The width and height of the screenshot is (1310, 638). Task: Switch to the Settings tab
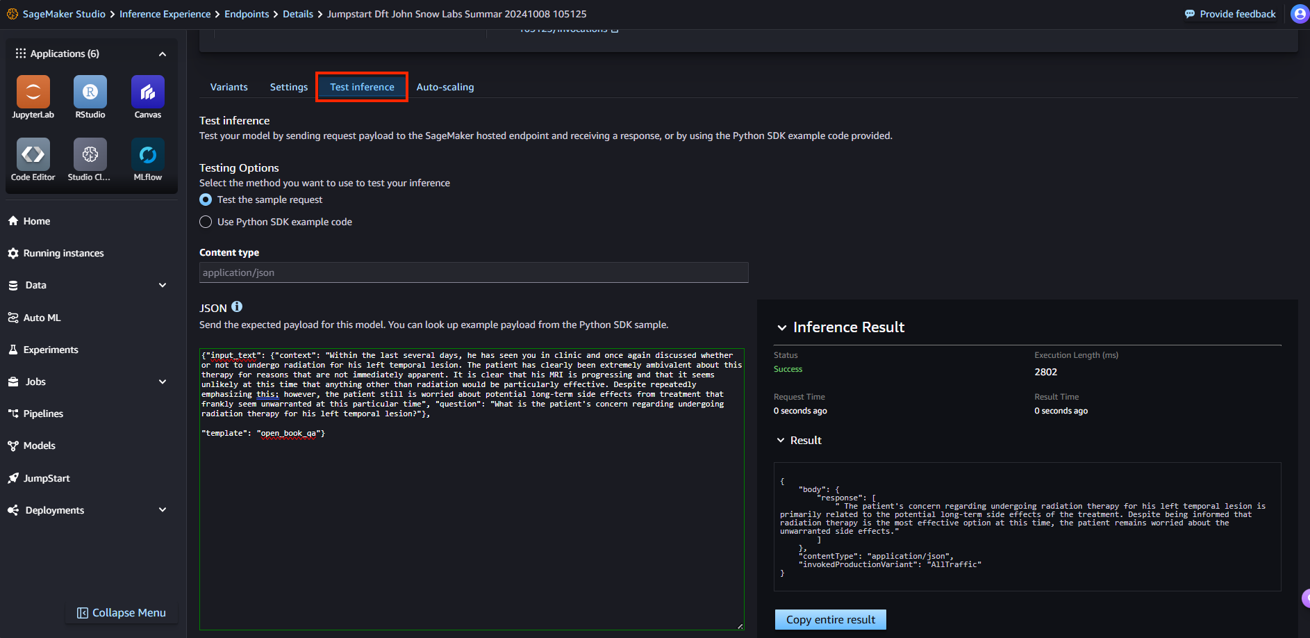coord(289,87)
